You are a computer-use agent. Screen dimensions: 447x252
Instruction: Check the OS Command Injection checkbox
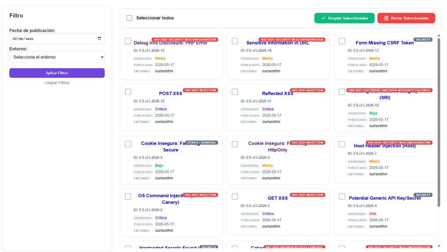pos(128,197)
